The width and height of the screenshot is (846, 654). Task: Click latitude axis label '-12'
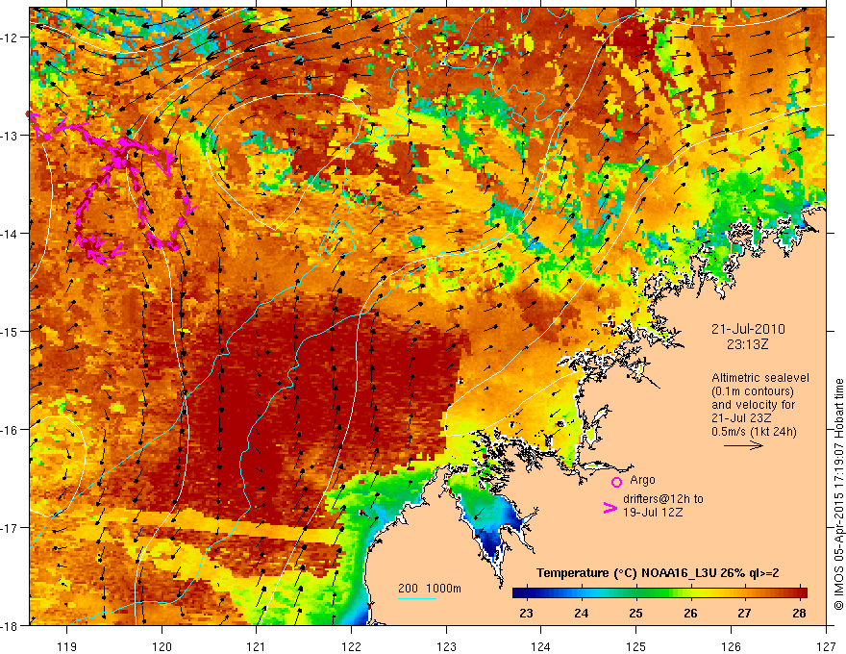(x=11, y=38)
